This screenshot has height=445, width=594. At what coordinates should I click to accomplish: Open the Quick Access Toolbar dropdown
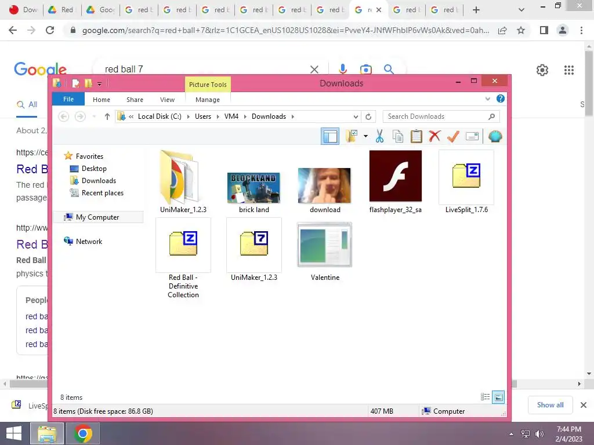click(x=99, y=83)
